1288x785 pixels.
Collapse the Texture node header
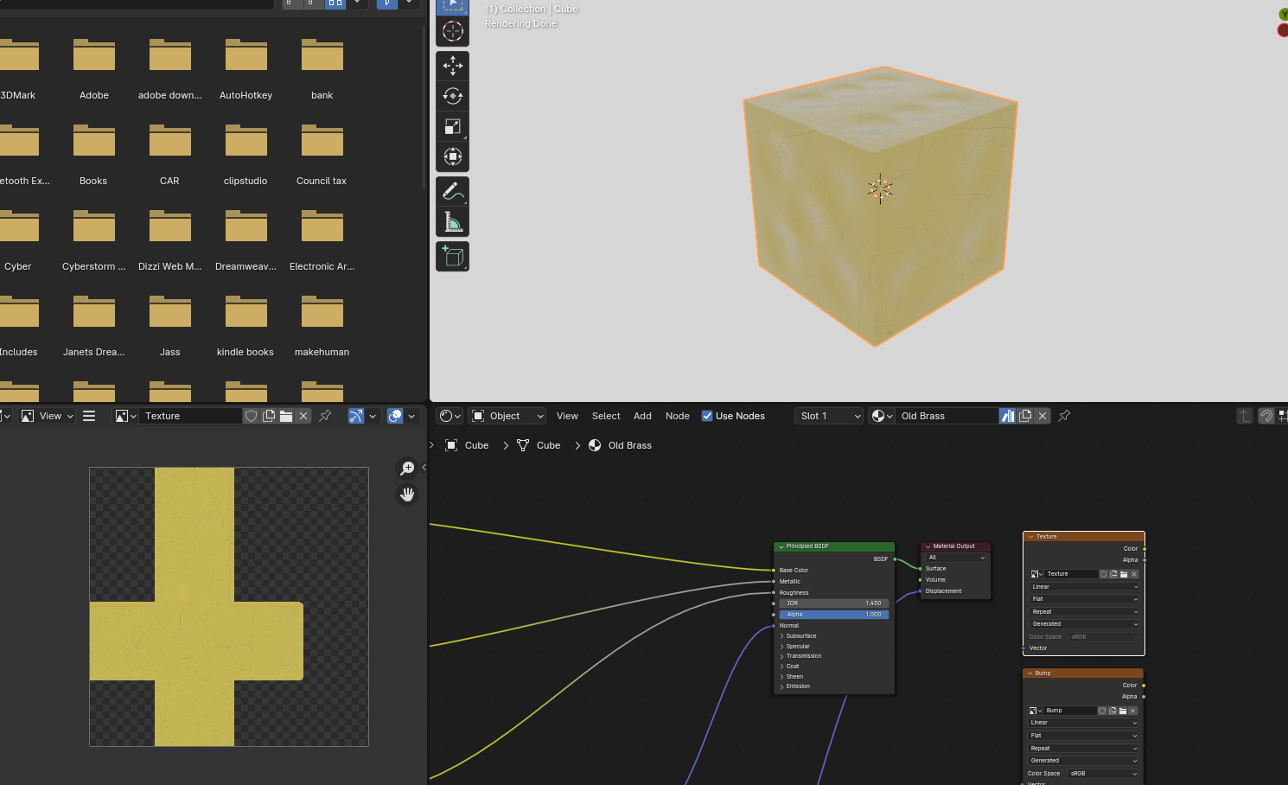pos(1030,537)
